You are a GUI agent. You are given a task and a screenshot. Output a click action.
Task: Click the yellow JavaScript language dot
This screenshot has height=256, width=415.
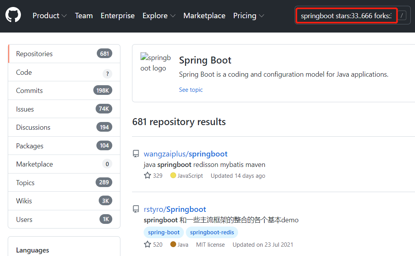pyautogui.click(x=173, y=175)
